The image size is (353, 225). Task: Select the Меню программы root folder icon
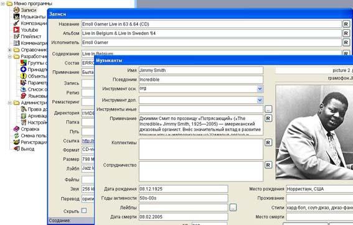click(x=9, y=3)
